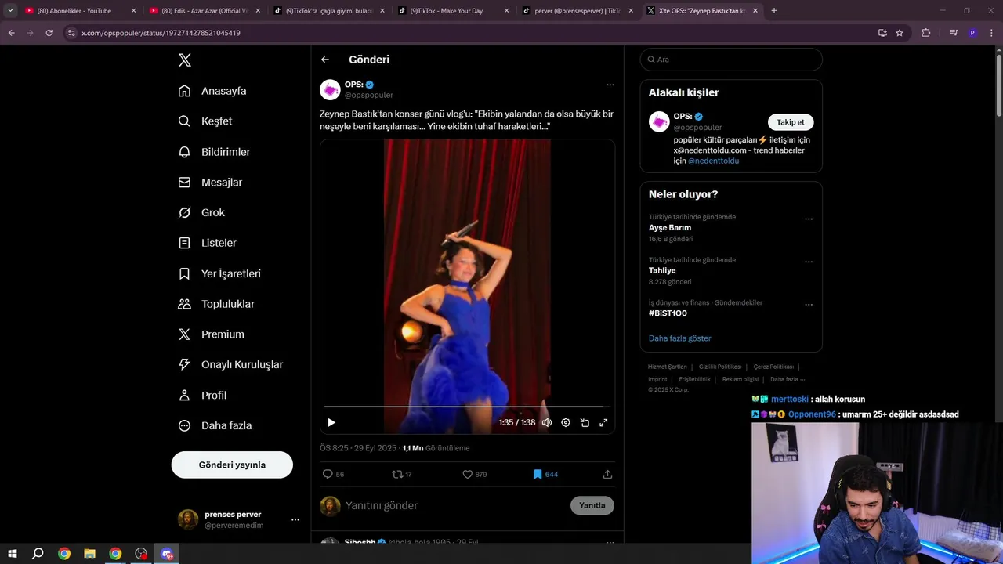
Task: Click Gönderi yayınla button
Action: pyautogui.click(x=232, y=465)
